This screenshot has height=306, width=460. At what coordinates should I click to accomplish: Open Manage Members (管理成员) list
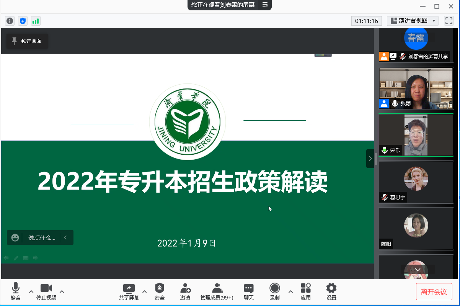pyautogui.click(x=217, y=291)
